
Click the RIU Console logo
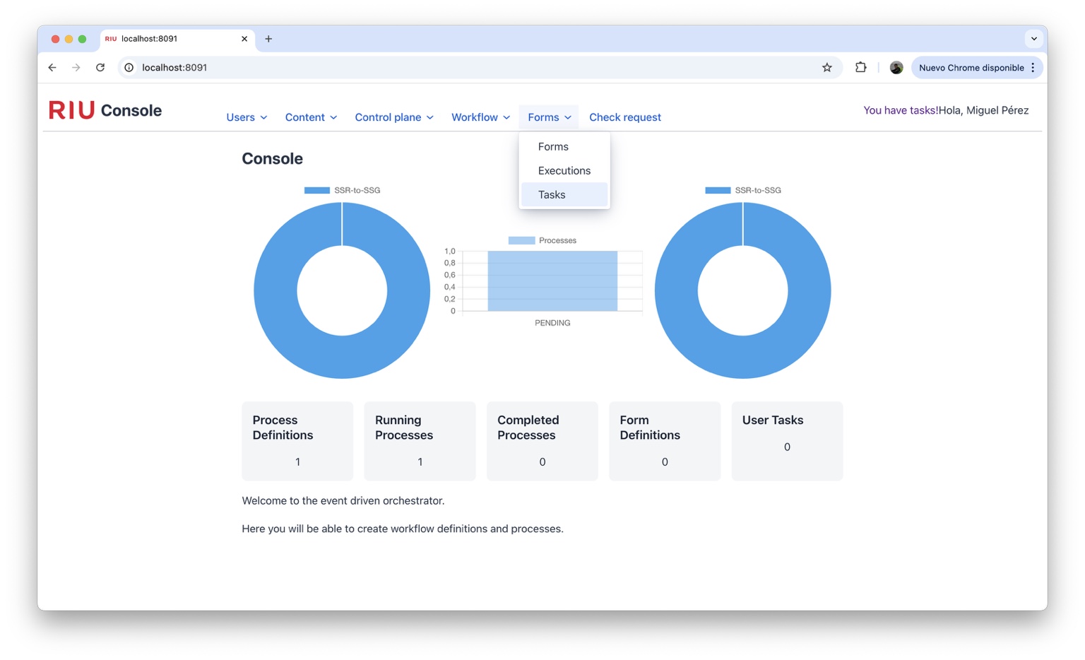click(105, 110)
